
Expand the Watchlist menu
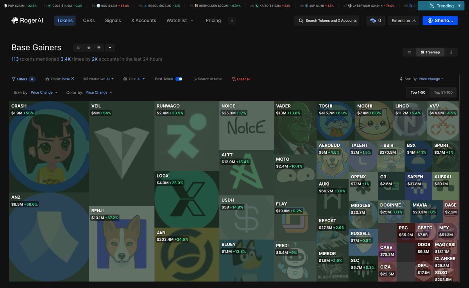pos(180,20)
